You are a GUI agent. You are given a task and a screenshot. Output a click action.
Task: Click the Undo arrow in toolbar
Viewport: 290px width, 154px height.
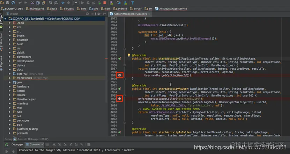pyautogui.click(x=20, y=2)
